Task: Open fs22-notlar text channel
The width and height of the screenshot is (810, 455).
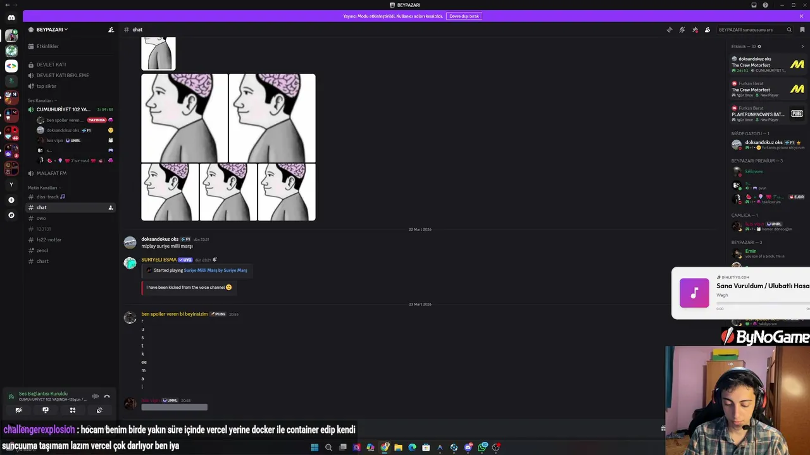Action: (x=70, y=240)
